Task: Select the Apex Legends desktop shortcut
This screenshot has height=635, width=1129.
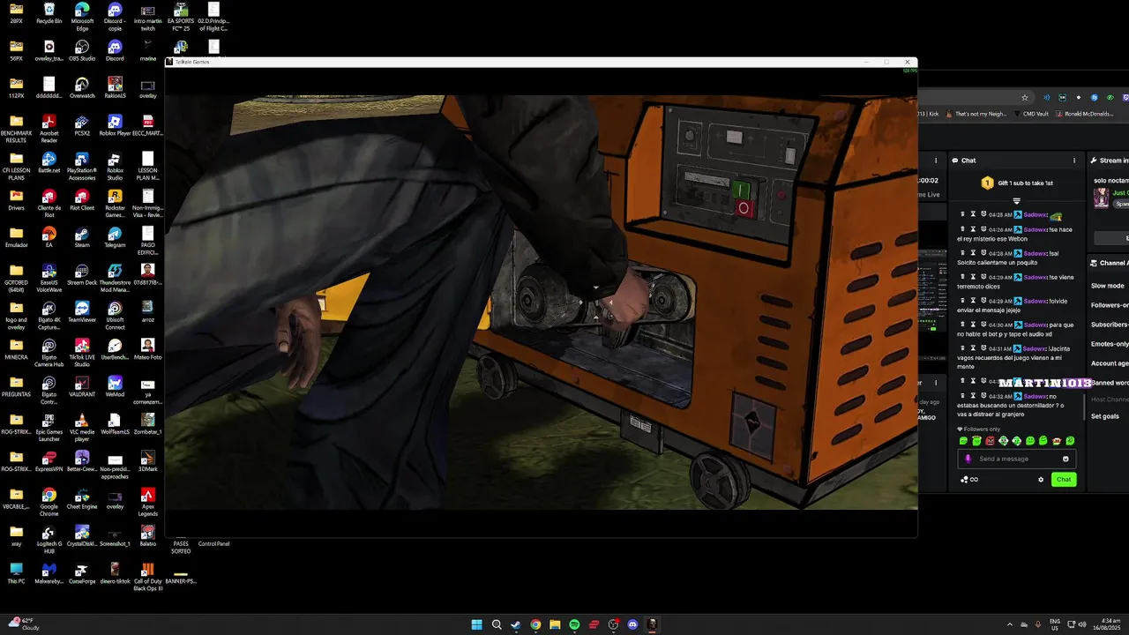Action: coord(148,502)
